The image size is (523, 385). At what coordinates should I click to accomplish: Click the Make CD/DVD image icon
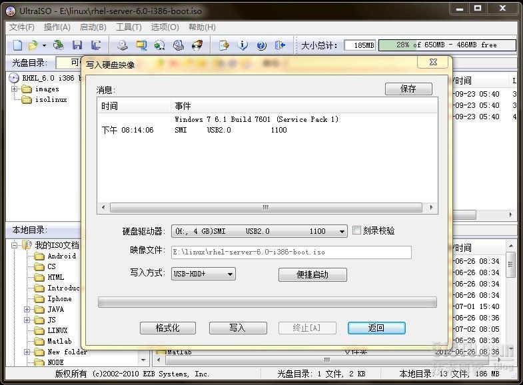click(x=123, y=45)
